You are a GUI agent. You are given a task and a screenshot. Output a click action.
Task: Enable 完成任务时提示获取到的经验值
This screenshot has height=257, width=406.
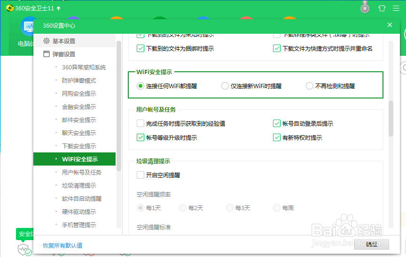click(141, 123)
